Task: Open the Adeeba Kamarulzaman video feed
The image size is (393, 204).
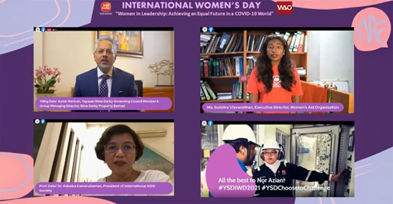Action: click(104, 157)
